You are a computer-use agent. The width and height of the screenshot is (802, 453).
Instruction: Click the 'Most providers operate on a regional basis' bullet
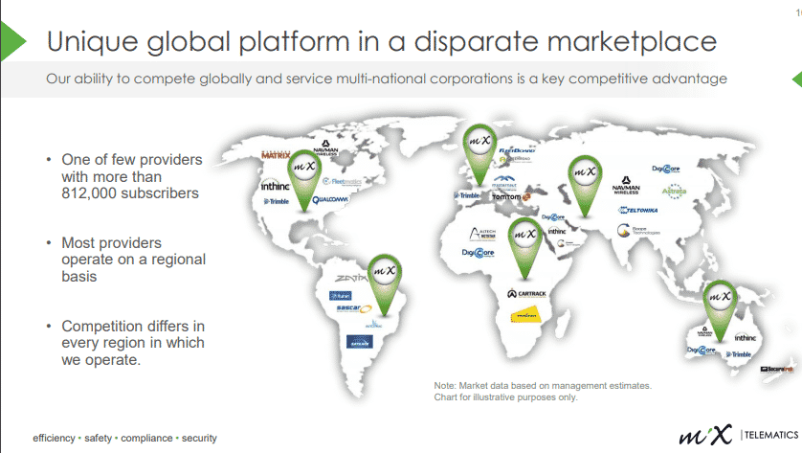[133, 260]
